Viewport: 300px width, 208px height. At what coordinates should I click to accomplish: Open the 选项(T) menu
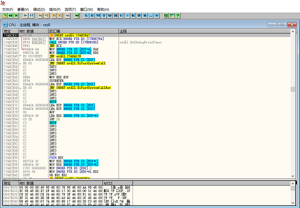point(70,9)
